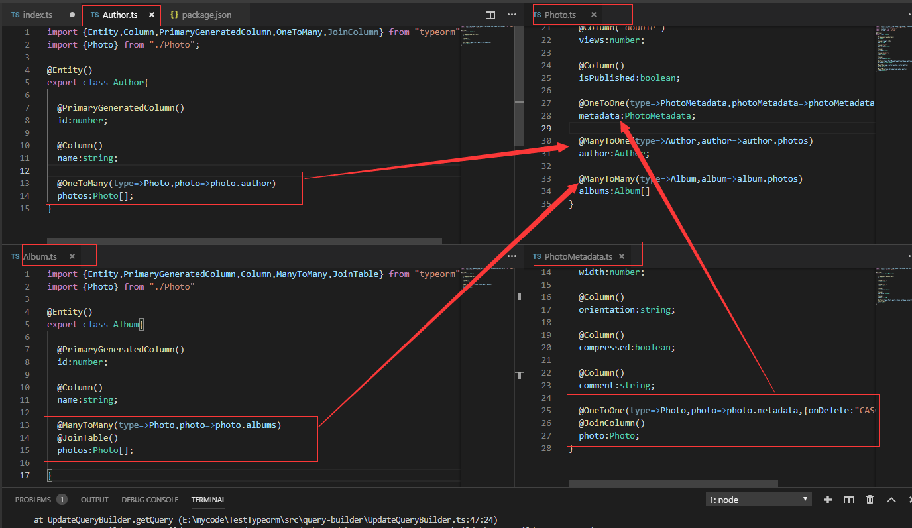
Task: Open More Actions menu for Author.ts group
Action: 512,14
